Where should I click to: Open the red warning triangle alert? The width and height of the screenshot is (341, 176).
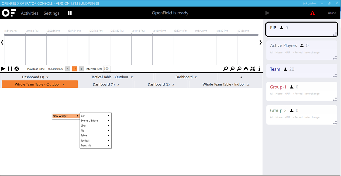tap(313, 13)
